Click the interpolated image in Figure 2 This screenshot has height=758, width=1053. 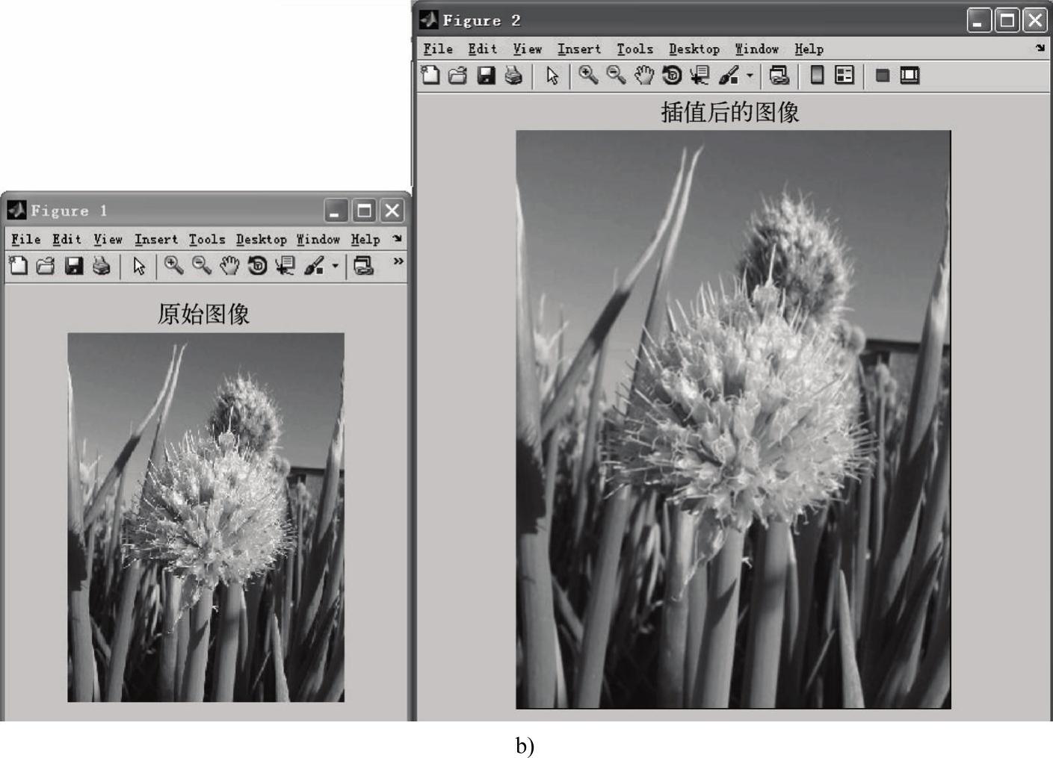coord(733,420)
